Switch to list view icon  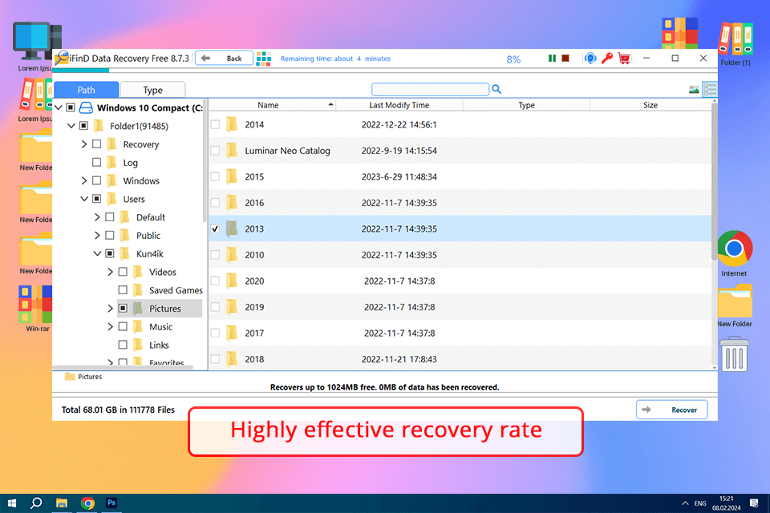(710, 89)
